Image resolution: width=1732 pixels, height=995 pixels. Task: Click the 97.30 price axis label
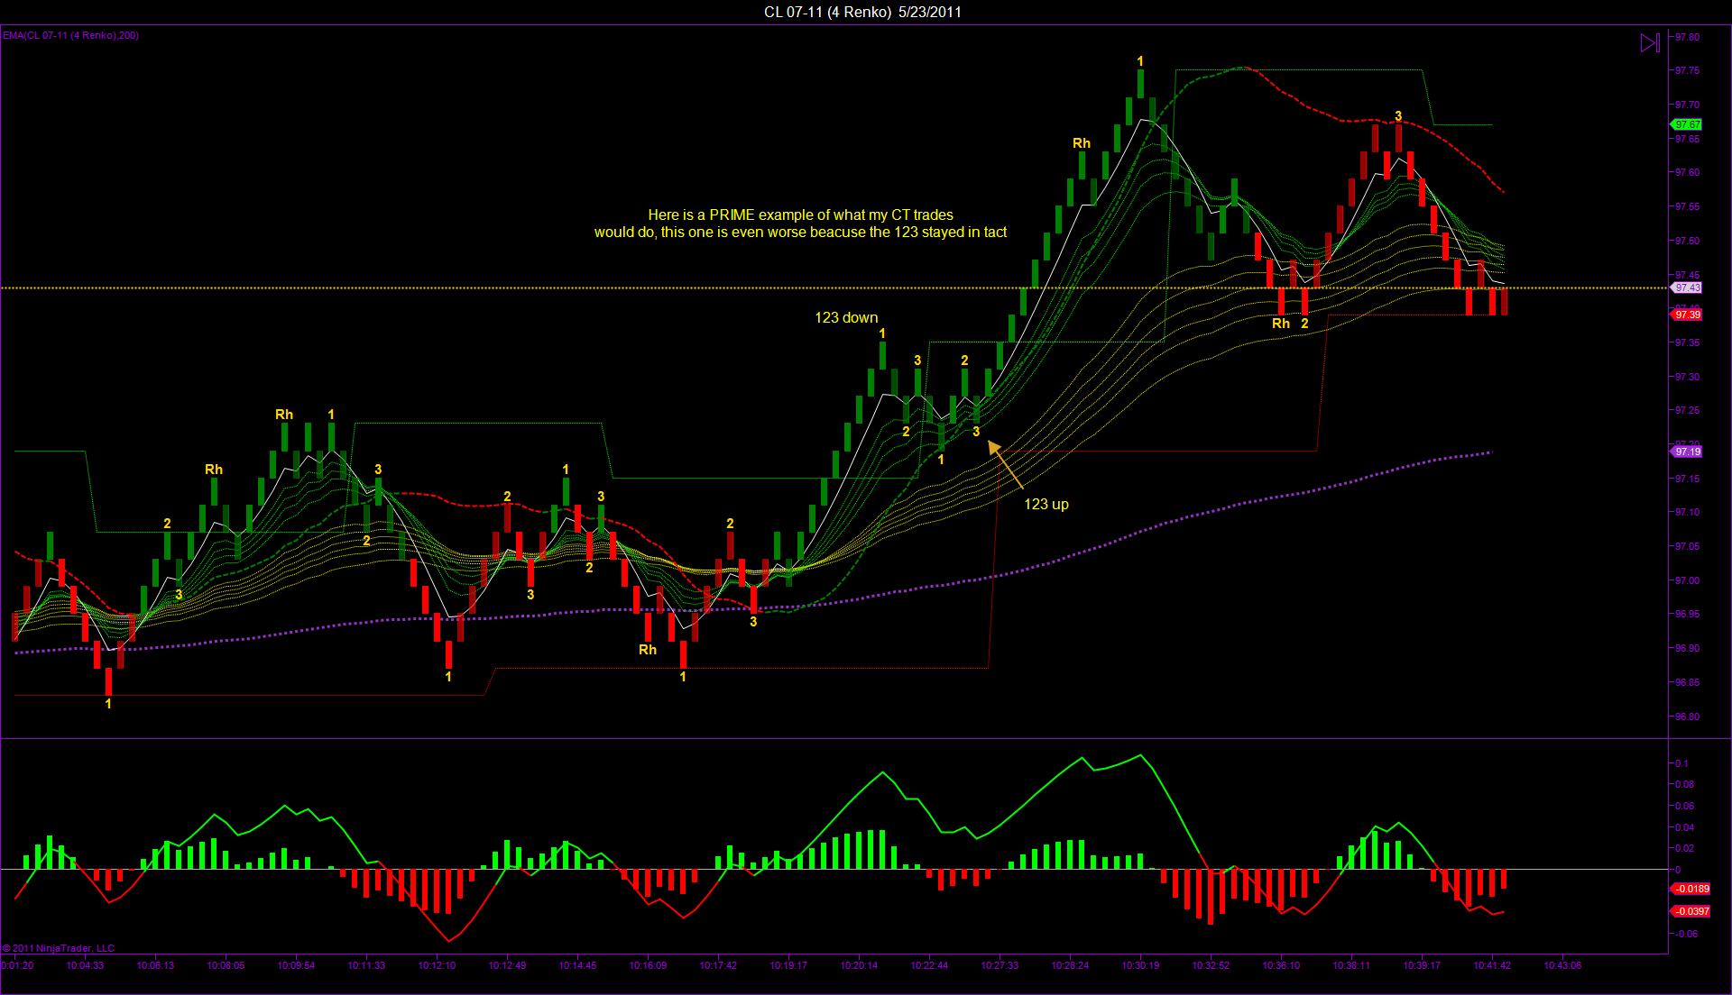point(1687,377)
